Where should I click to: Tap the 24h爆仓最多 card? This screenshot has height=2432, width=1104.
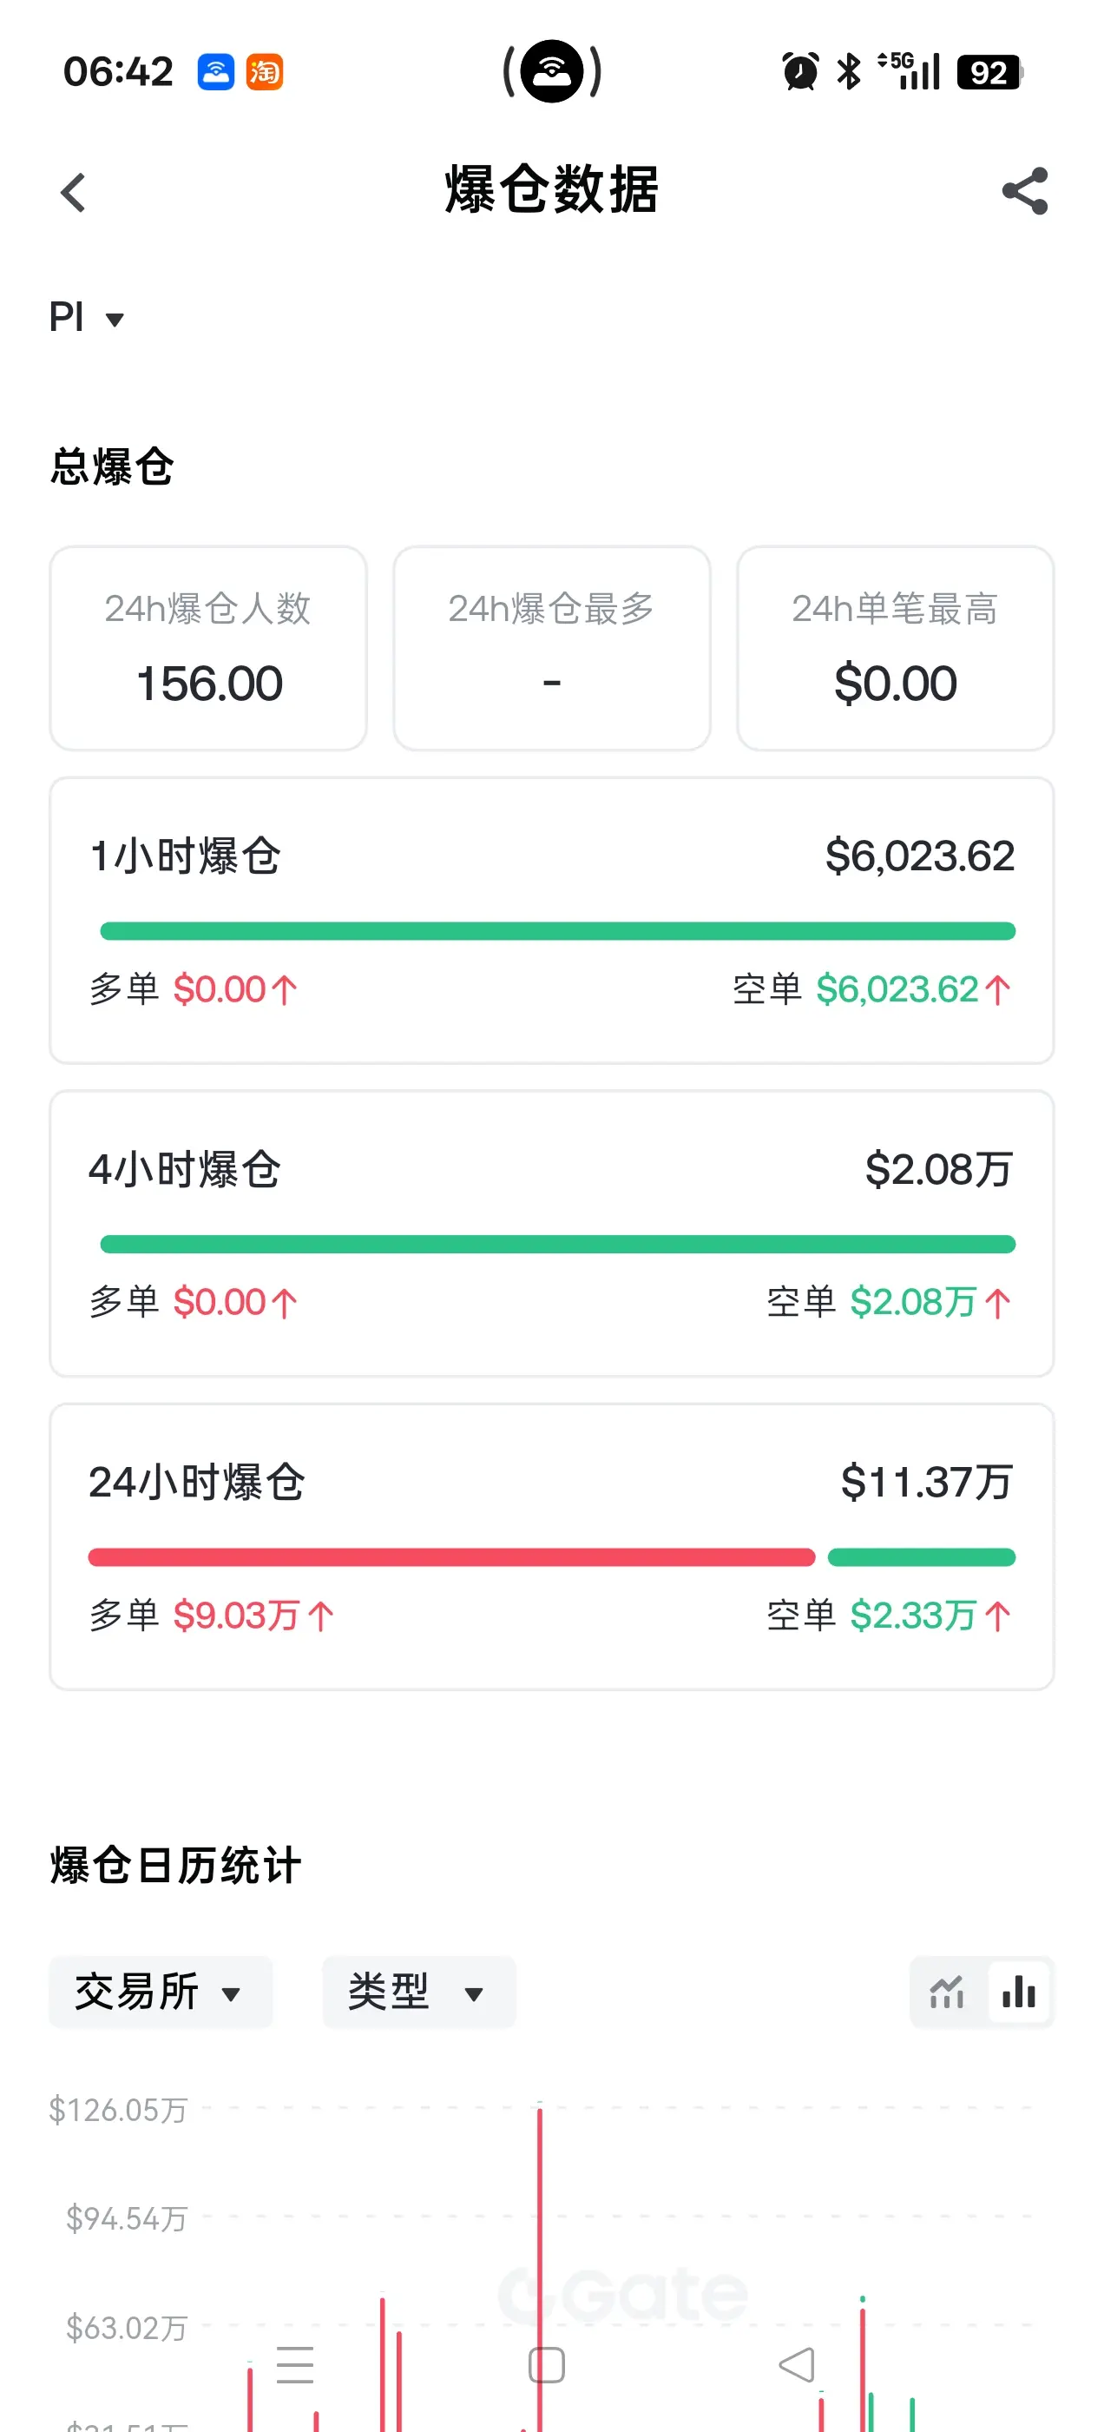click(x=551, y=648)
